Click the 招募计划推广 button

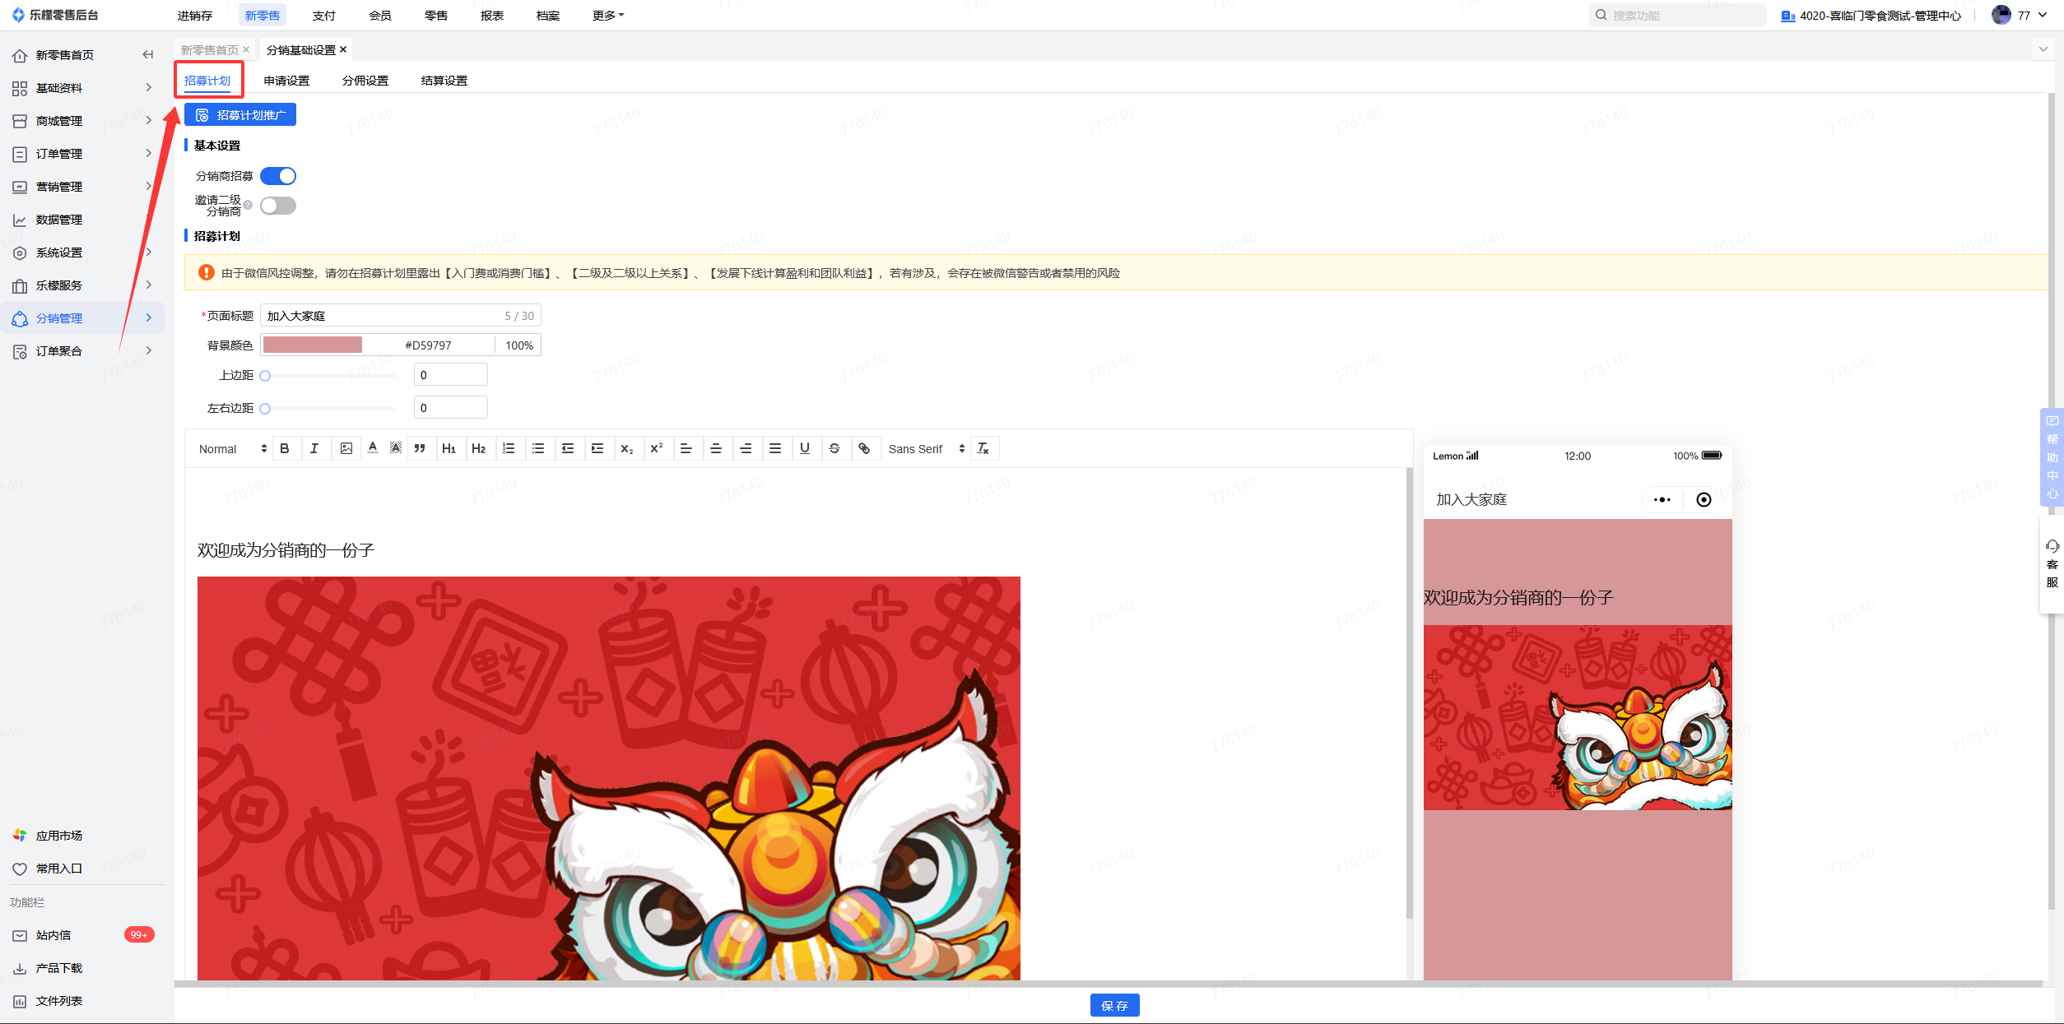[240, 114]
